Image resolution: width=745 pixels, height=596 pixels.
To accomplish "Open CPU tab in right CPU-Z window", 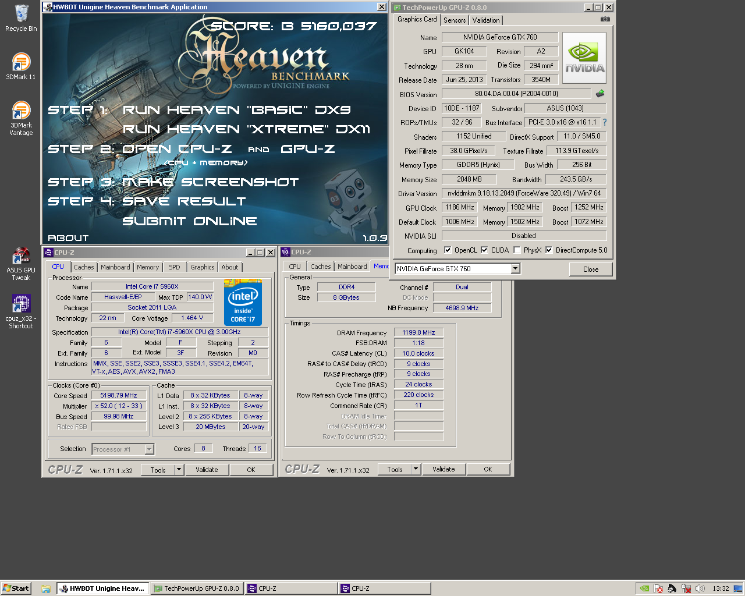I will pyautogui.click(x=295, y=267).
